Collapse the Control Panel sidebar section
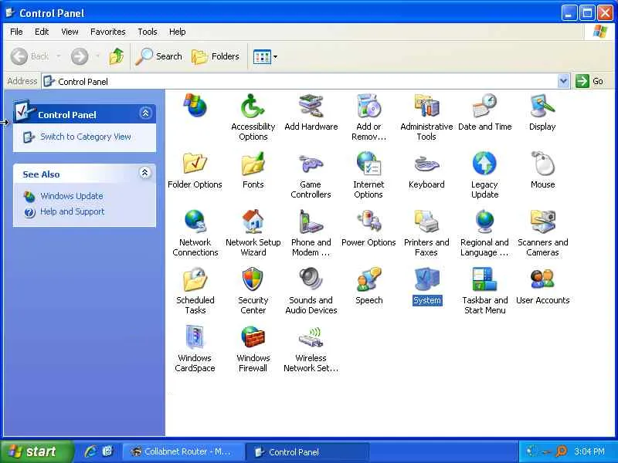This screenshot has height=463, width=618. coord(145,113)
